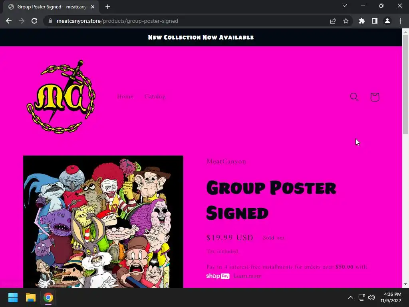Click the padlock site info icon
The width and height of the screenshot is (409, 307).
[x=50, y=21]
